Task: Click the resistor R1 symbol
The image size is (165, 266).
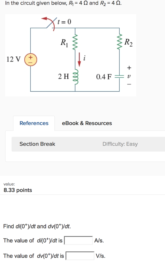Action: point(75,42)
